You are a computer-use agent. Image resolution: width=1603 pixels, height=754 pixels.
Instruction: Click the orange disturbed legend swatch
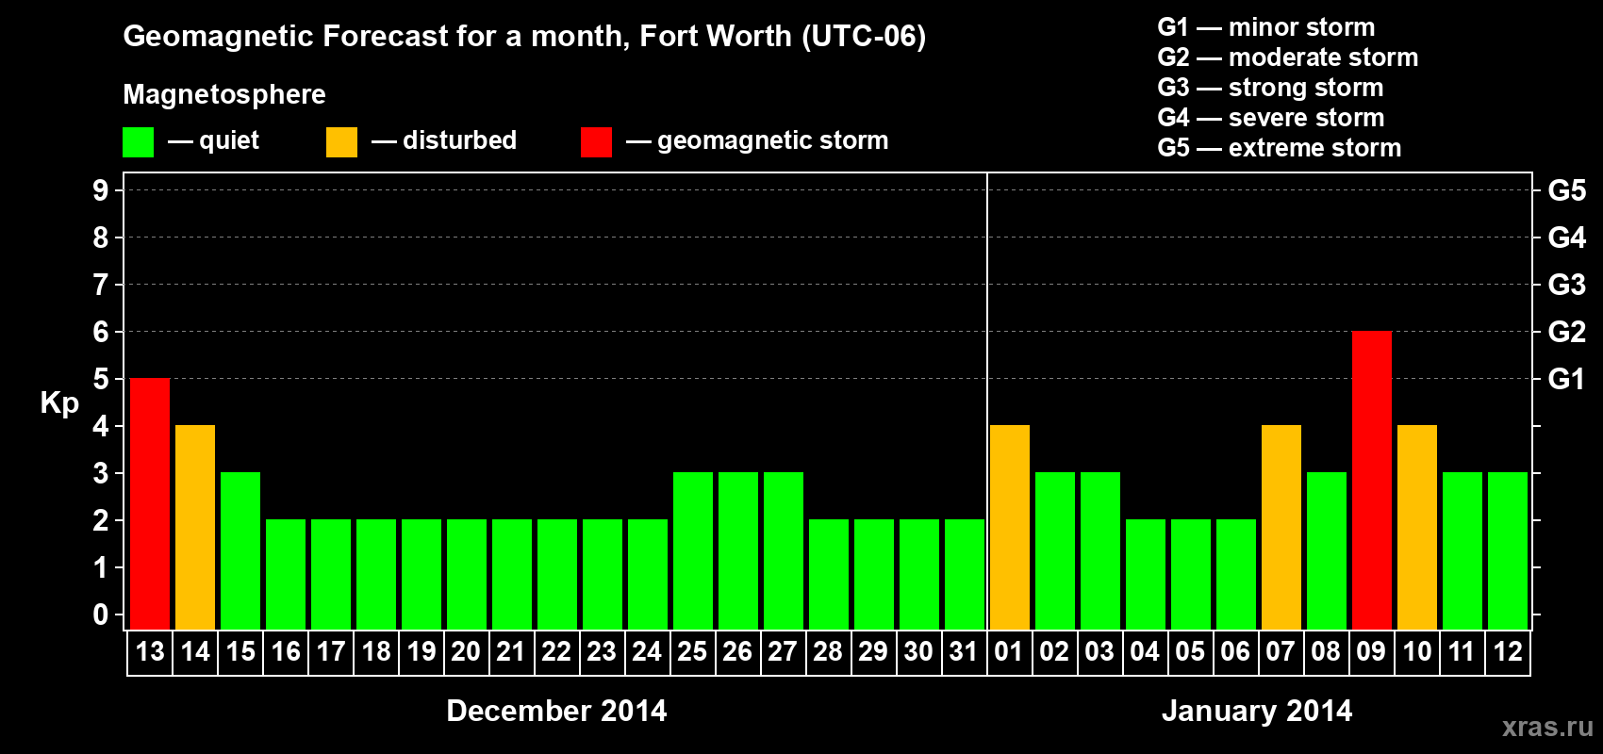tap(341, 142)
